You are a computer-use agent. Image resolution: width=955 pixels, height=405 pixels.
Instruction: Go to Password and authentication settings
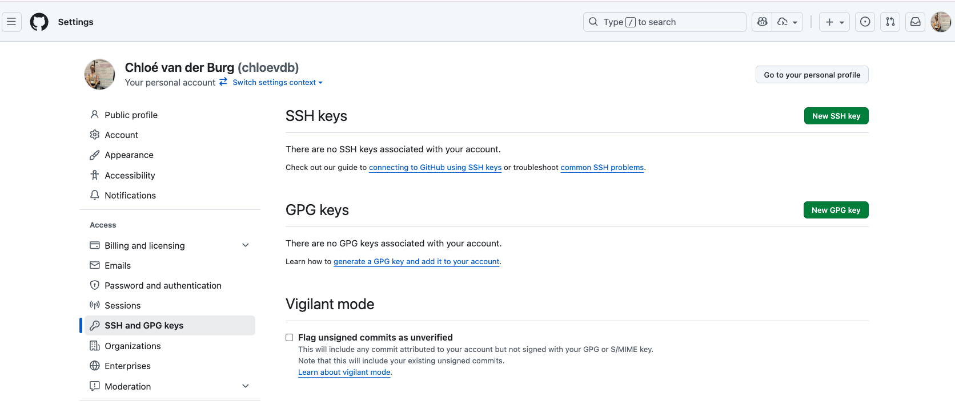coord(163,285)
